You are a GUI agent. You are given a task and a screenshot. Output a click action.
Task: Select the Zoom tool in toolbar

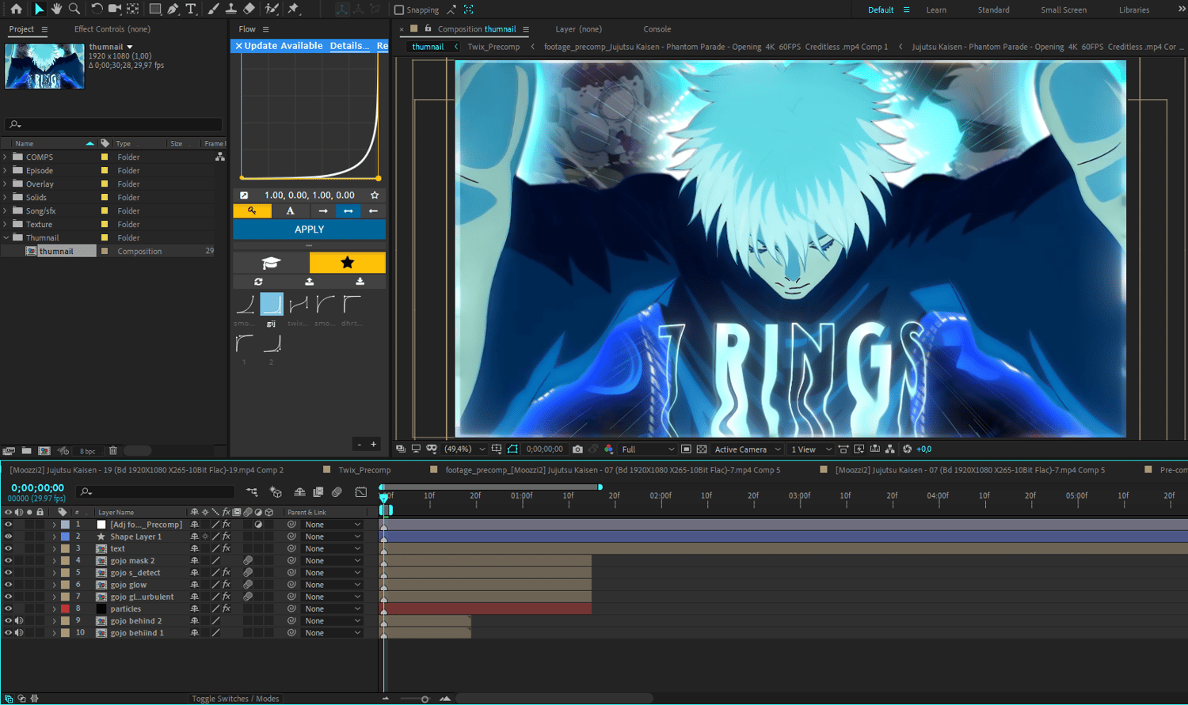pyautogui.click(x=74, y=9)
